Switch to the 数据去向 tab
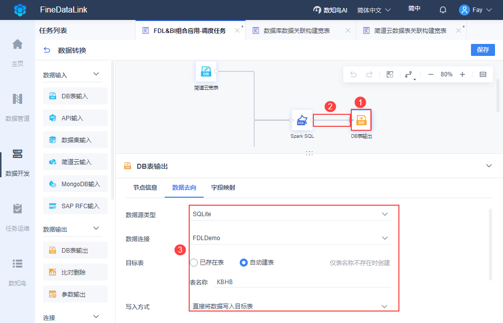This screenshot has width=503, height=323. (184, 188)
